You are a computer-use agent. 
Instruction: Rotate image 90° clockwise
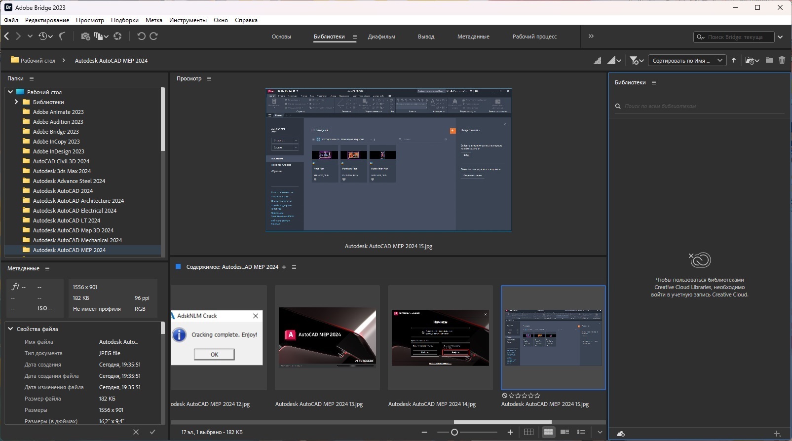[x=154, y=36]
